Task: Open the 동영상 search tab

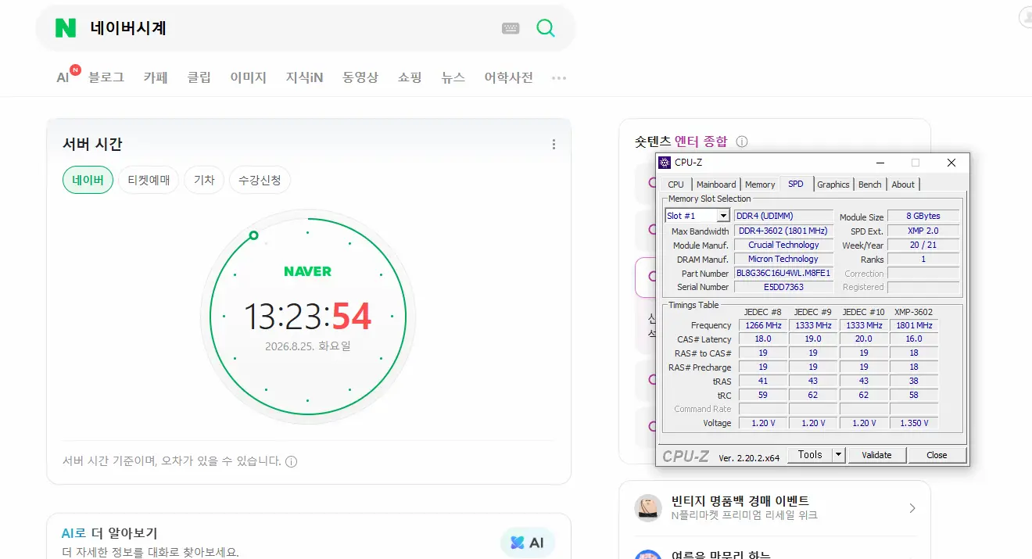Action: pos(360,77)
